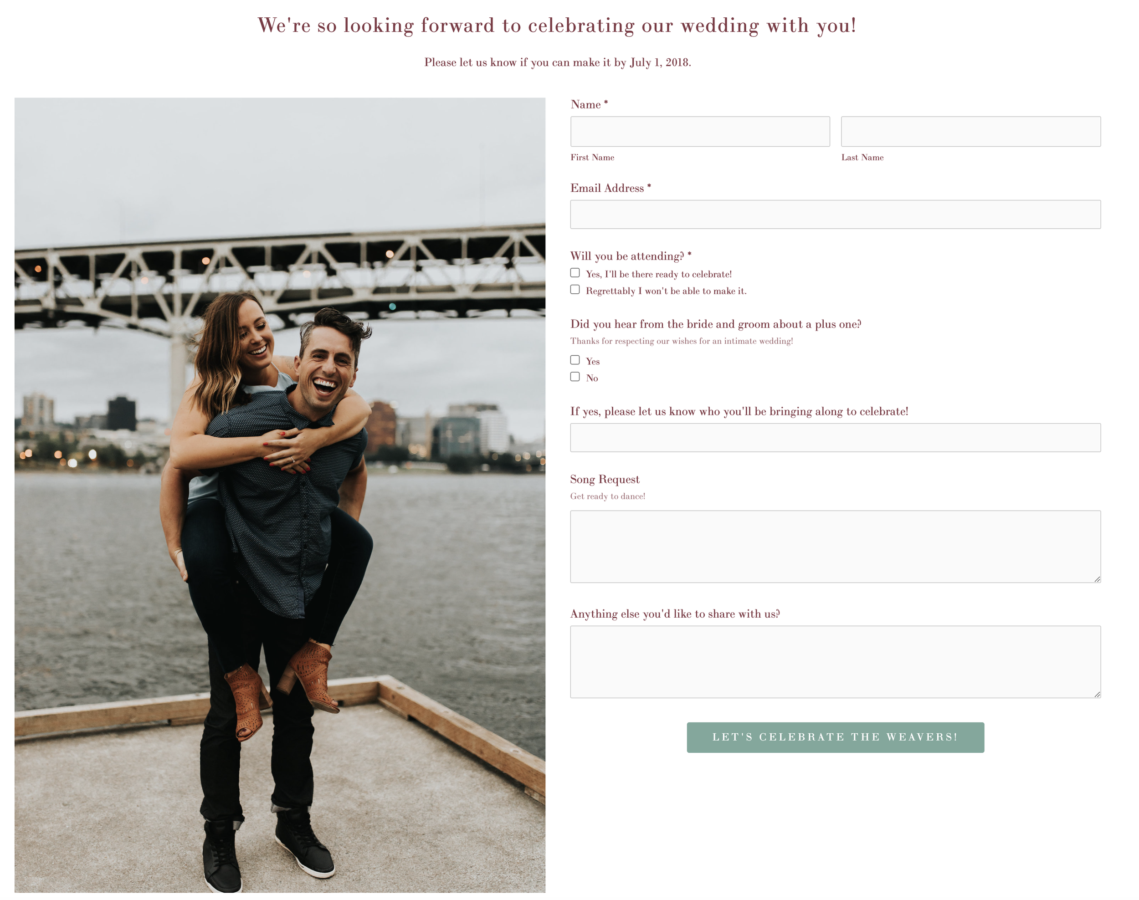Click the 'Regrettably I won't be able to make it' label
Viewport: 1139px width, 900px height.
[666, 291]
